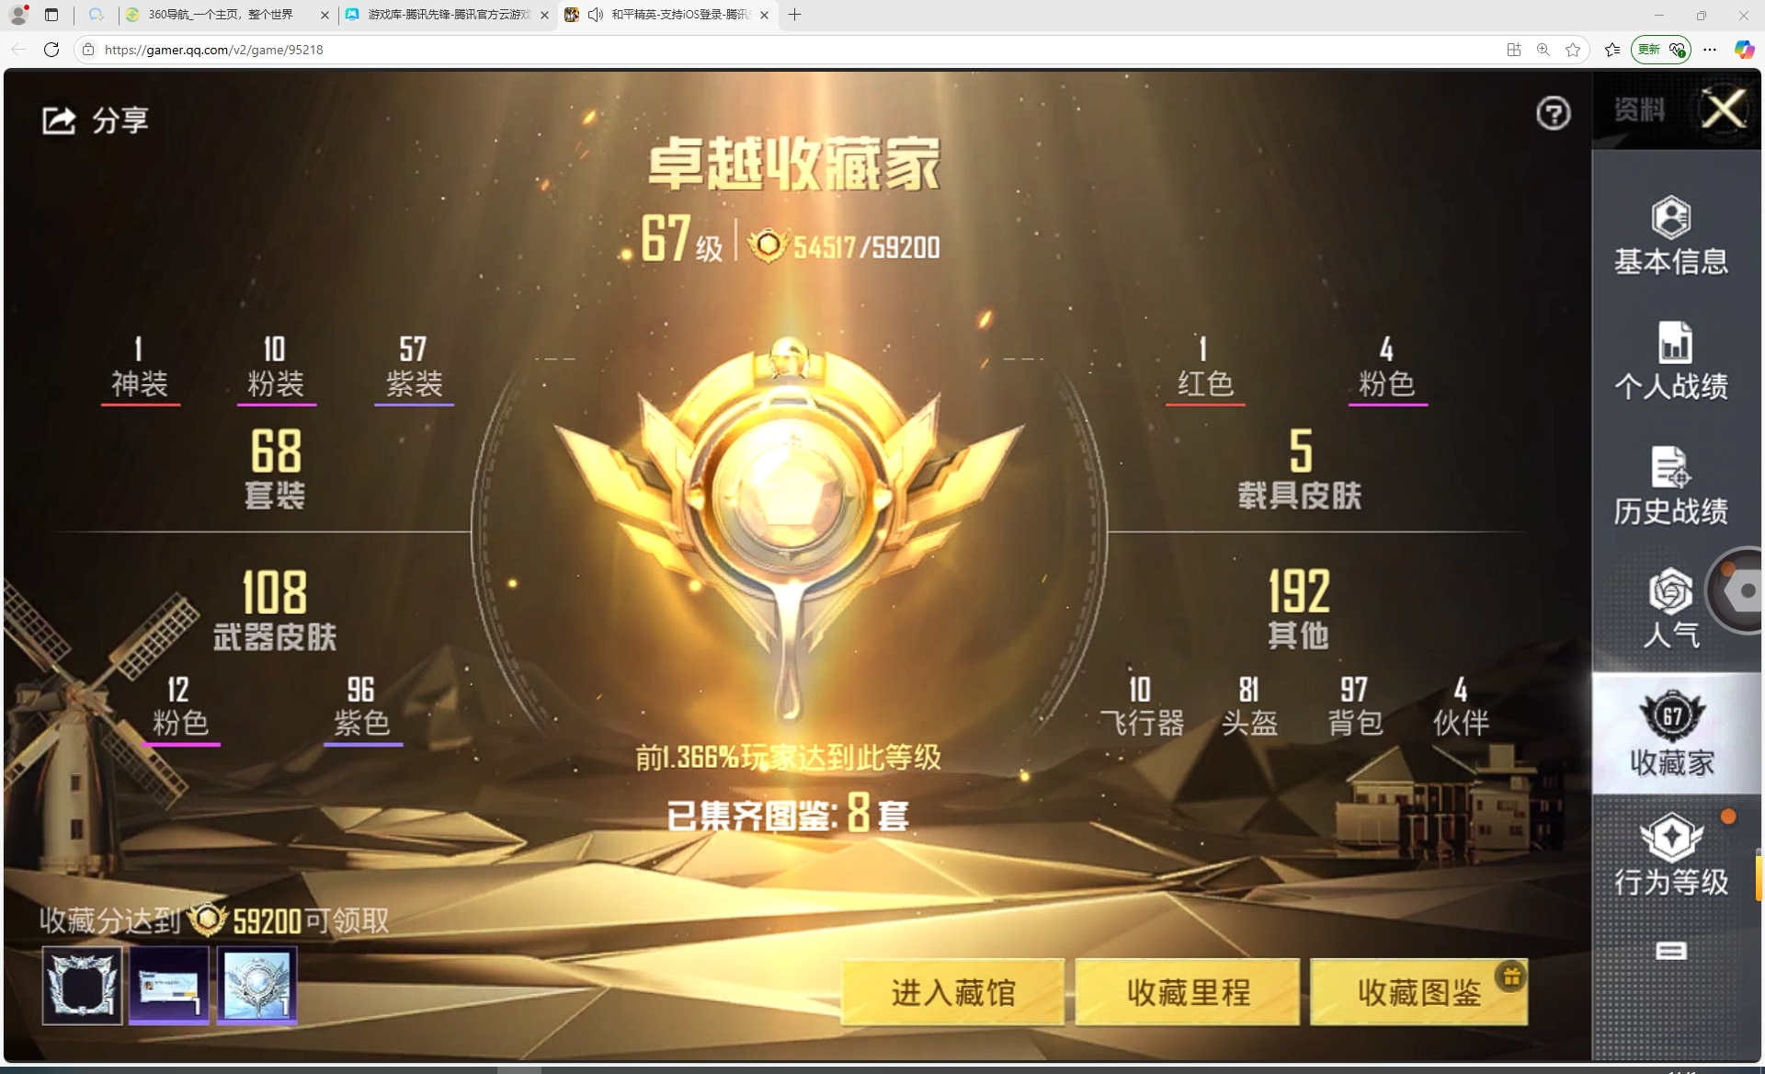Image resolution: width=1765 pixels, height=1074 pixels.
Task: Click the 头盔 count label
Action: [1249, 706]
